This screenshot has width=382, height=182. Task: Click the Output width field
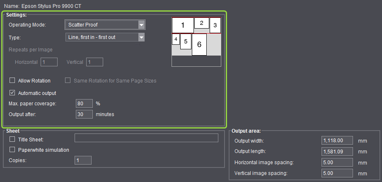coord(337,141)
